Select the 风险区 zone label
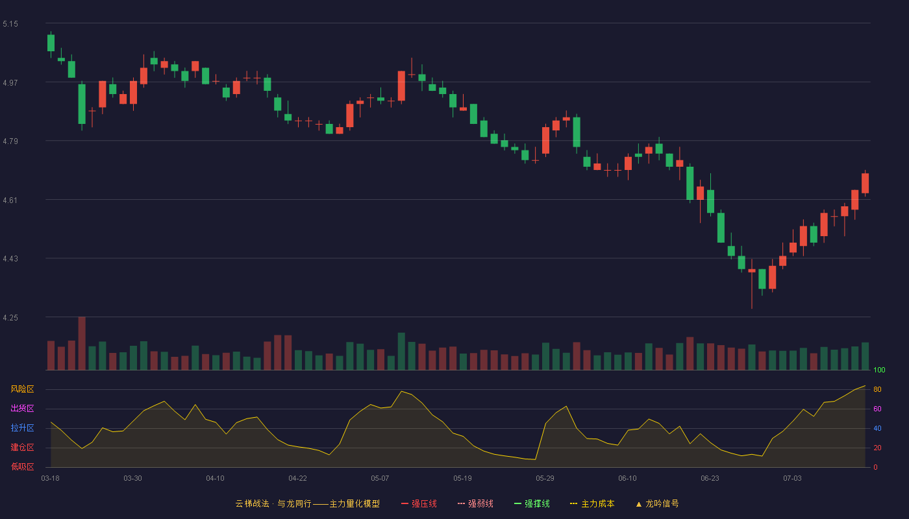The height and width of the screenshot is (519, 909). pyautogui.click(x=22, y=389)
